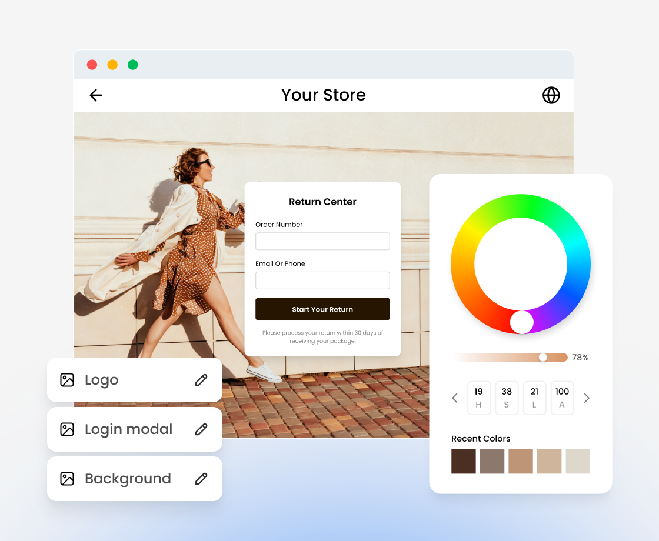Select the Logo panel entry
This screenshot has width=659, height=541.
102,380
